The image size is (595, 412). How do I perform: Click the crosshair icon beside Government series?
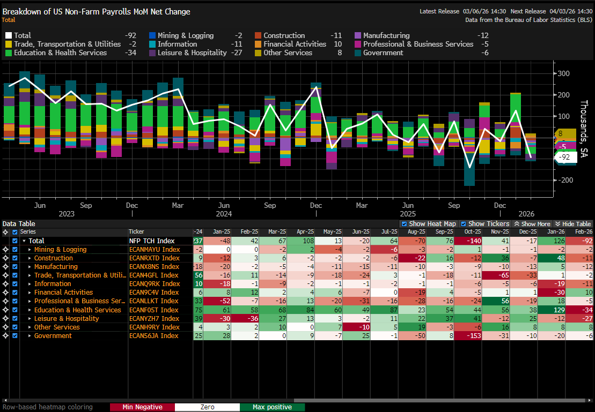5,336
